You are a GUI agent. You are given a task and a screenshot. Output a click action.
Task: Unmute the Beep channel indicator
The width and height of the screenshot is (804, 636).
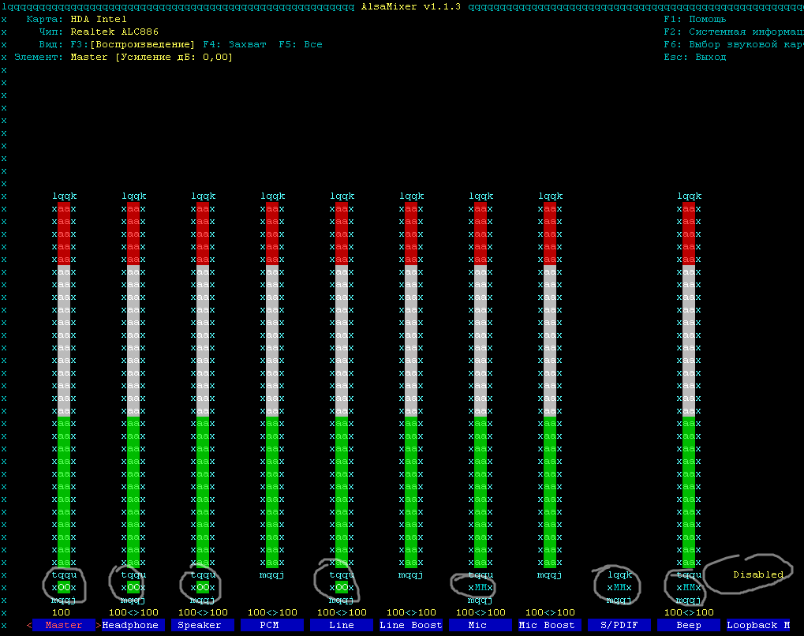pos(689,587)
